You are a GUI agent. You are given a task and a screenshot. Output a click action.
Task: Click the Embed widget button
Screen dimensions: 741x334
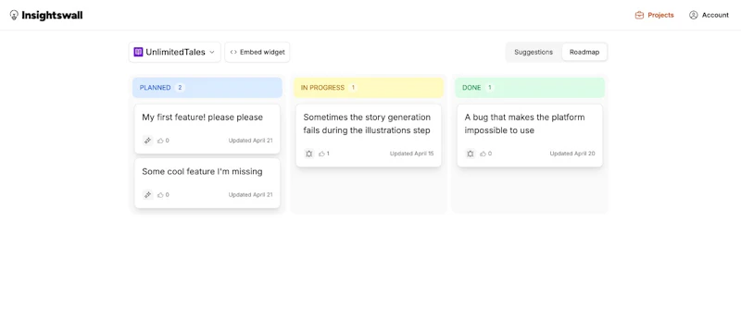[257, 52]
